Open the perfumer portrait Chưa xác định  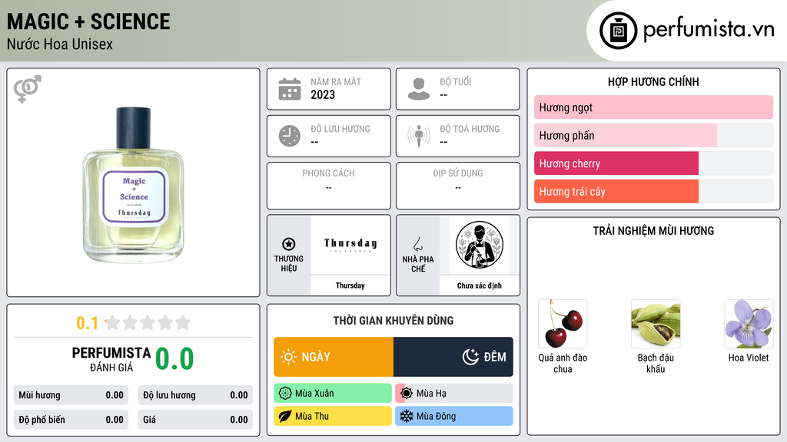[480, 245]
